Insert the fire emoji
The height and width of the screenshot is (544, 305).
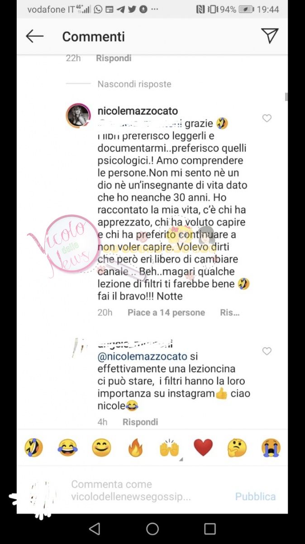[x=135, y=448]
